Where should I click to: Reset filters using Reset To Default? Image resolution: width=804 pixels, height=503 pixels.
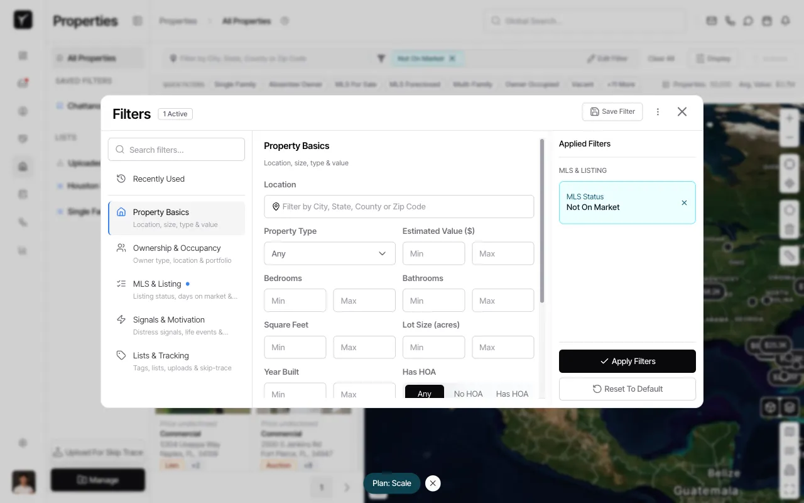coord(627,389)
